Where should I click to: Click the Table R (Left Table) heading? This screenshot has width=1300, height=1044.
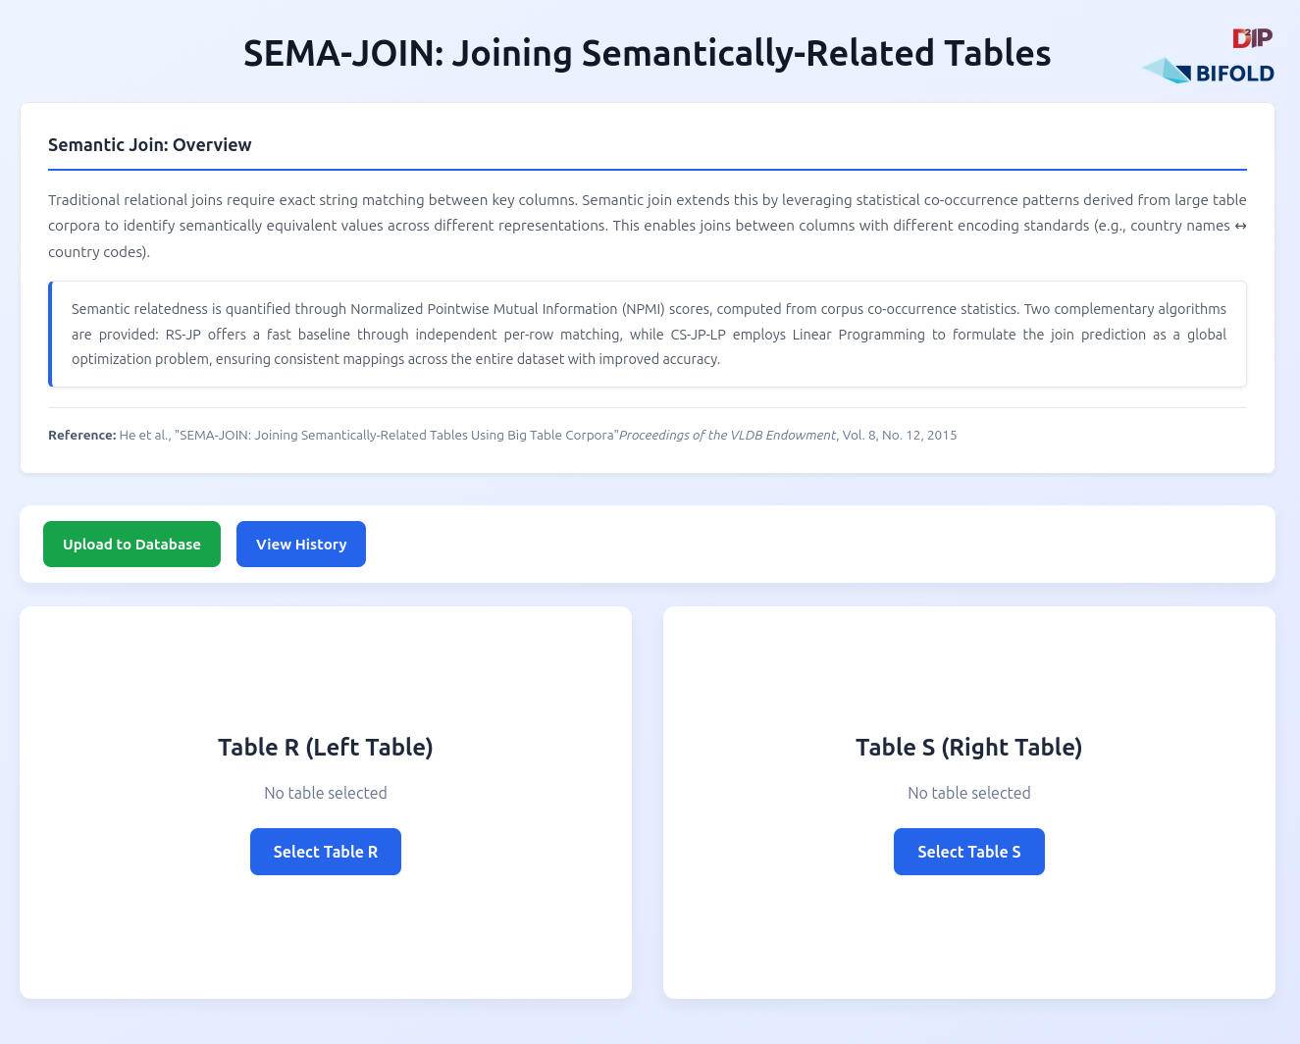[x=325, y=747]
